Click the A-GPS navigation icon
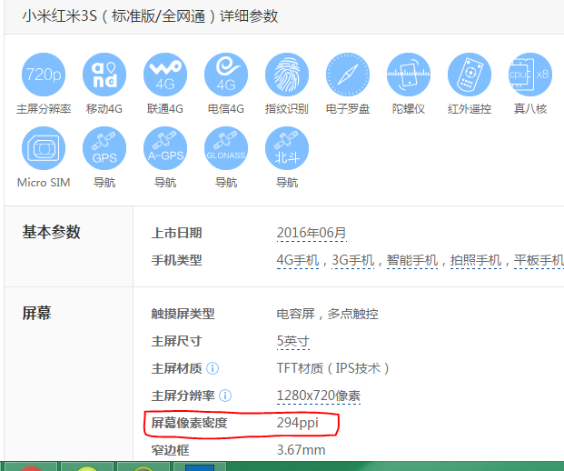The width and height of the screenshot is (564, 471). pos(165,148)
